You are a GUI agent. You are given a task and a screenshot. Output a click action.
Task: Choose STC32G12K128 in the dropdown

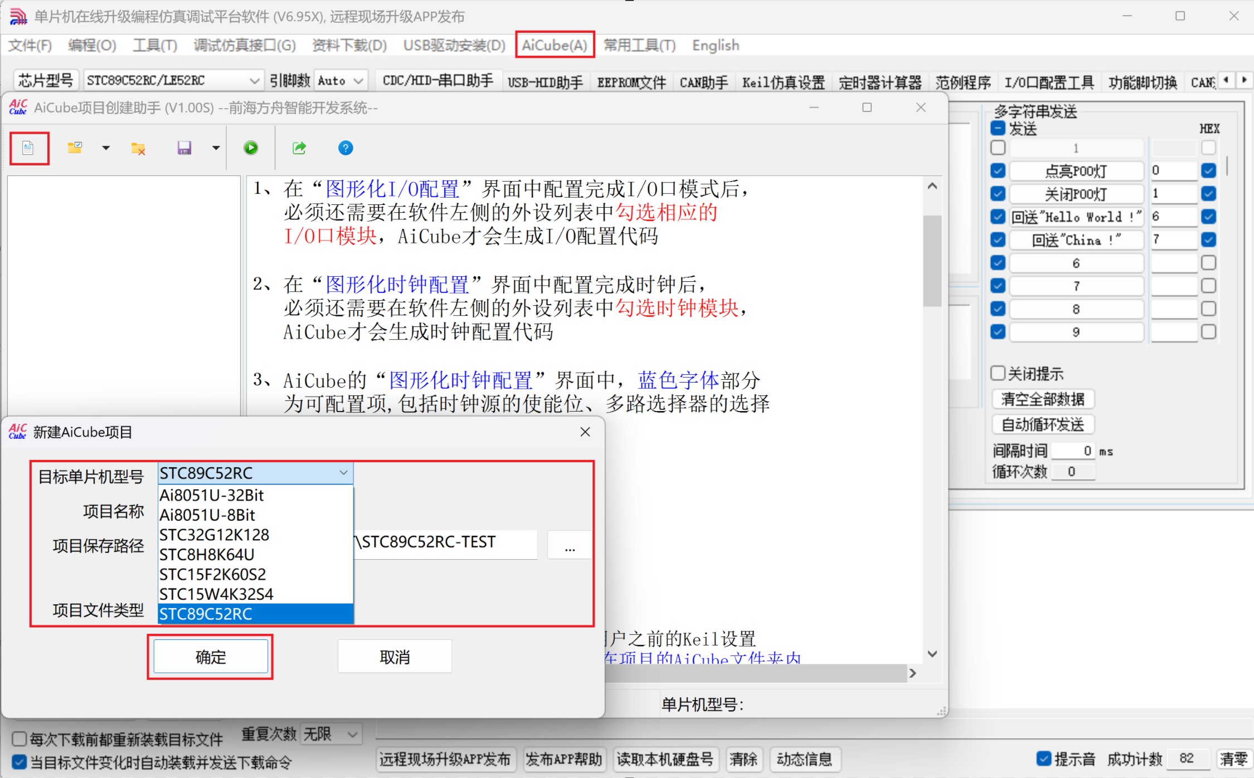pyautogui.click(x=256, y=535)
